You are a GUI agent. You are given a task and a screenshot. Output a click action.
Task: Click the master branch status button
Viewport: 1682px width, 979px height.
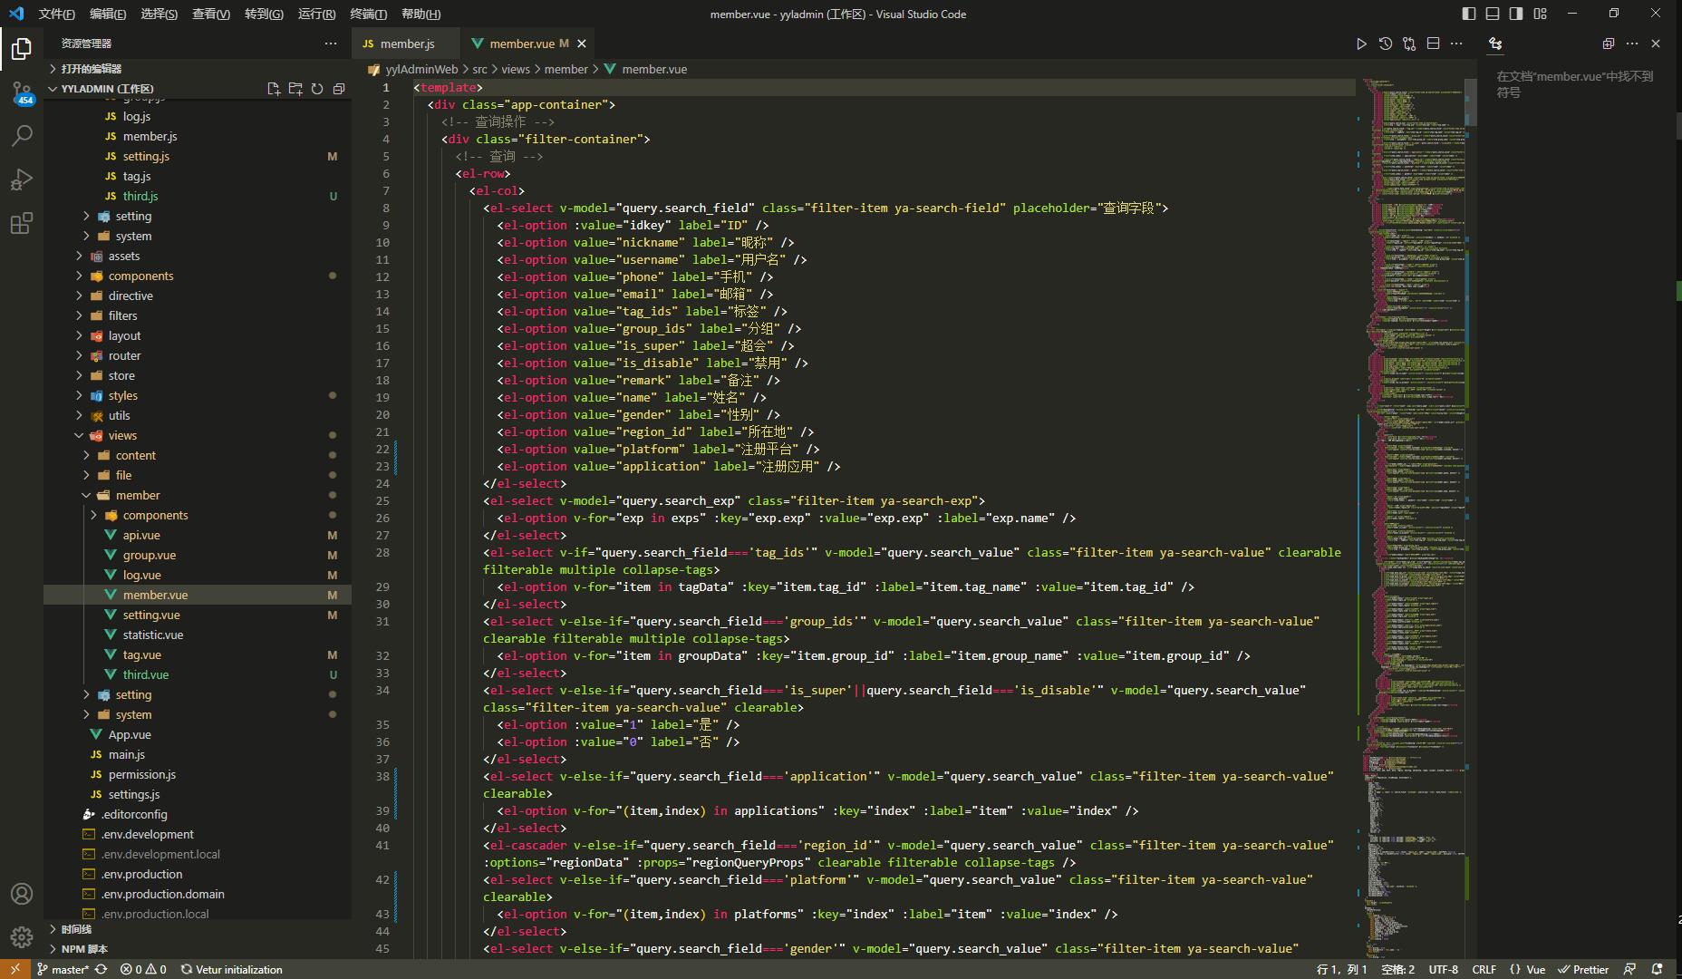(63, 969)
